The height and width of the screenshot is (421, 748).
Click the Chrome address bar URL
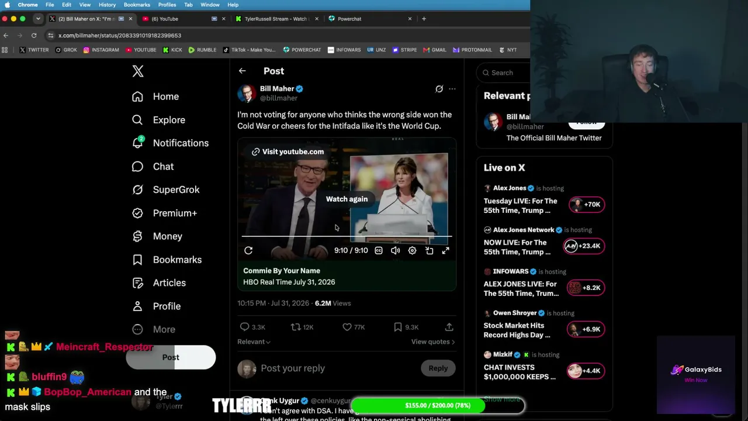[120, 35]
